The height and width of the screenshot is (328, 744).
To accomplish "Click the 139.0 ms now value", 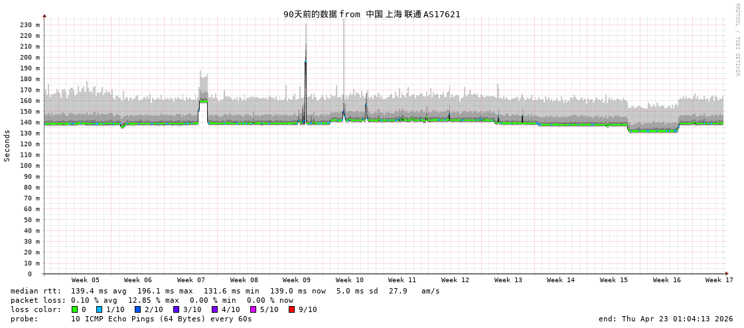I will click(x=299, y=291).
